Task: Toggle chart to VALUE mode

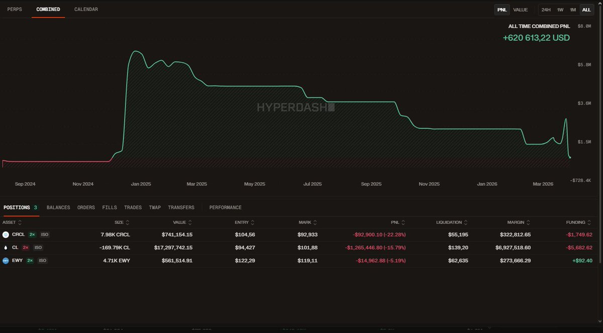Action: [520, 10]
